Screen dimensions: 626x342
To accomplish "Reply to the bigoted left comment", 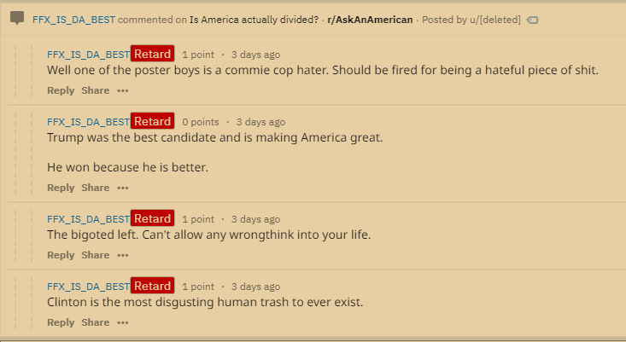I will pos(61,255).
